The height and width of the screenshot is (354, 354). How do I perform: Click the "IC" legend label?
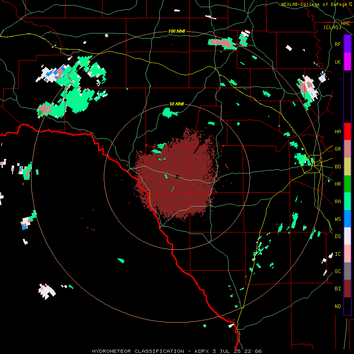[337, 254]
